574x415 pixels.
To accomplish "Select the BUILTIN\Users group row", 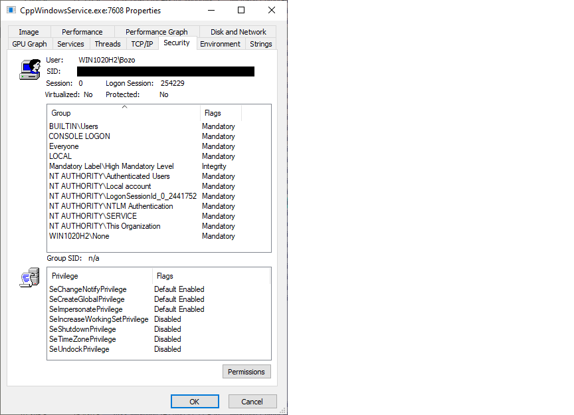I will point(73,126).
